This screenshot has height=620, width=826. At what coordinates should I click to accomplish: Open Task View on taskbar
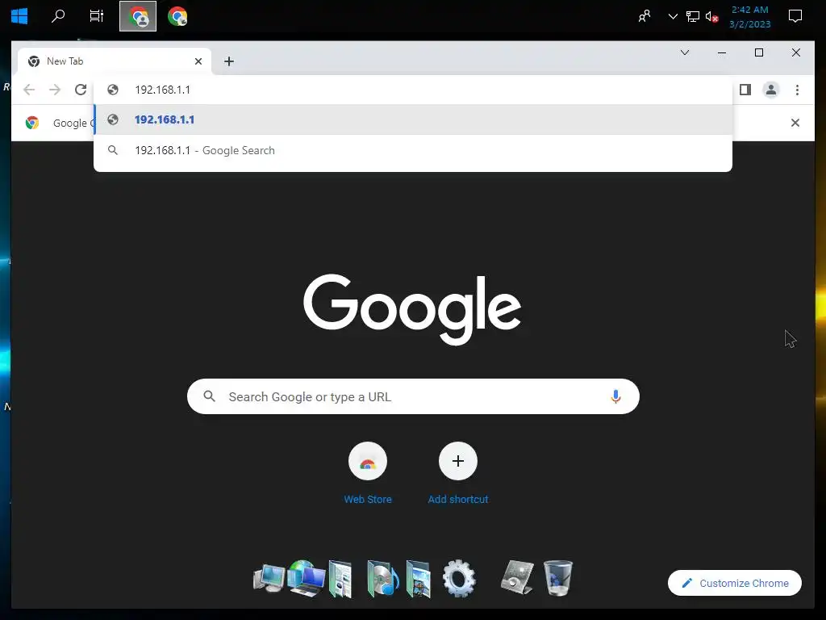pyautogui.click(x=97, y=16)
